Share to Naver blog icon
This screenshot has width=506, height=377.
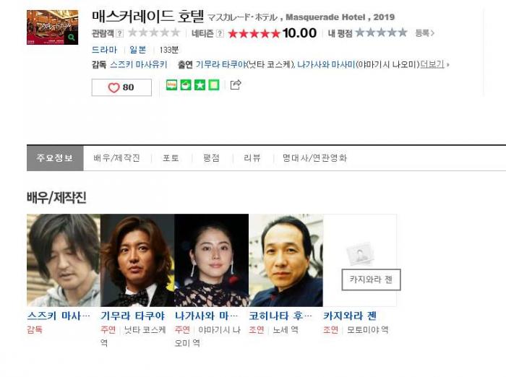click(171, 85)
